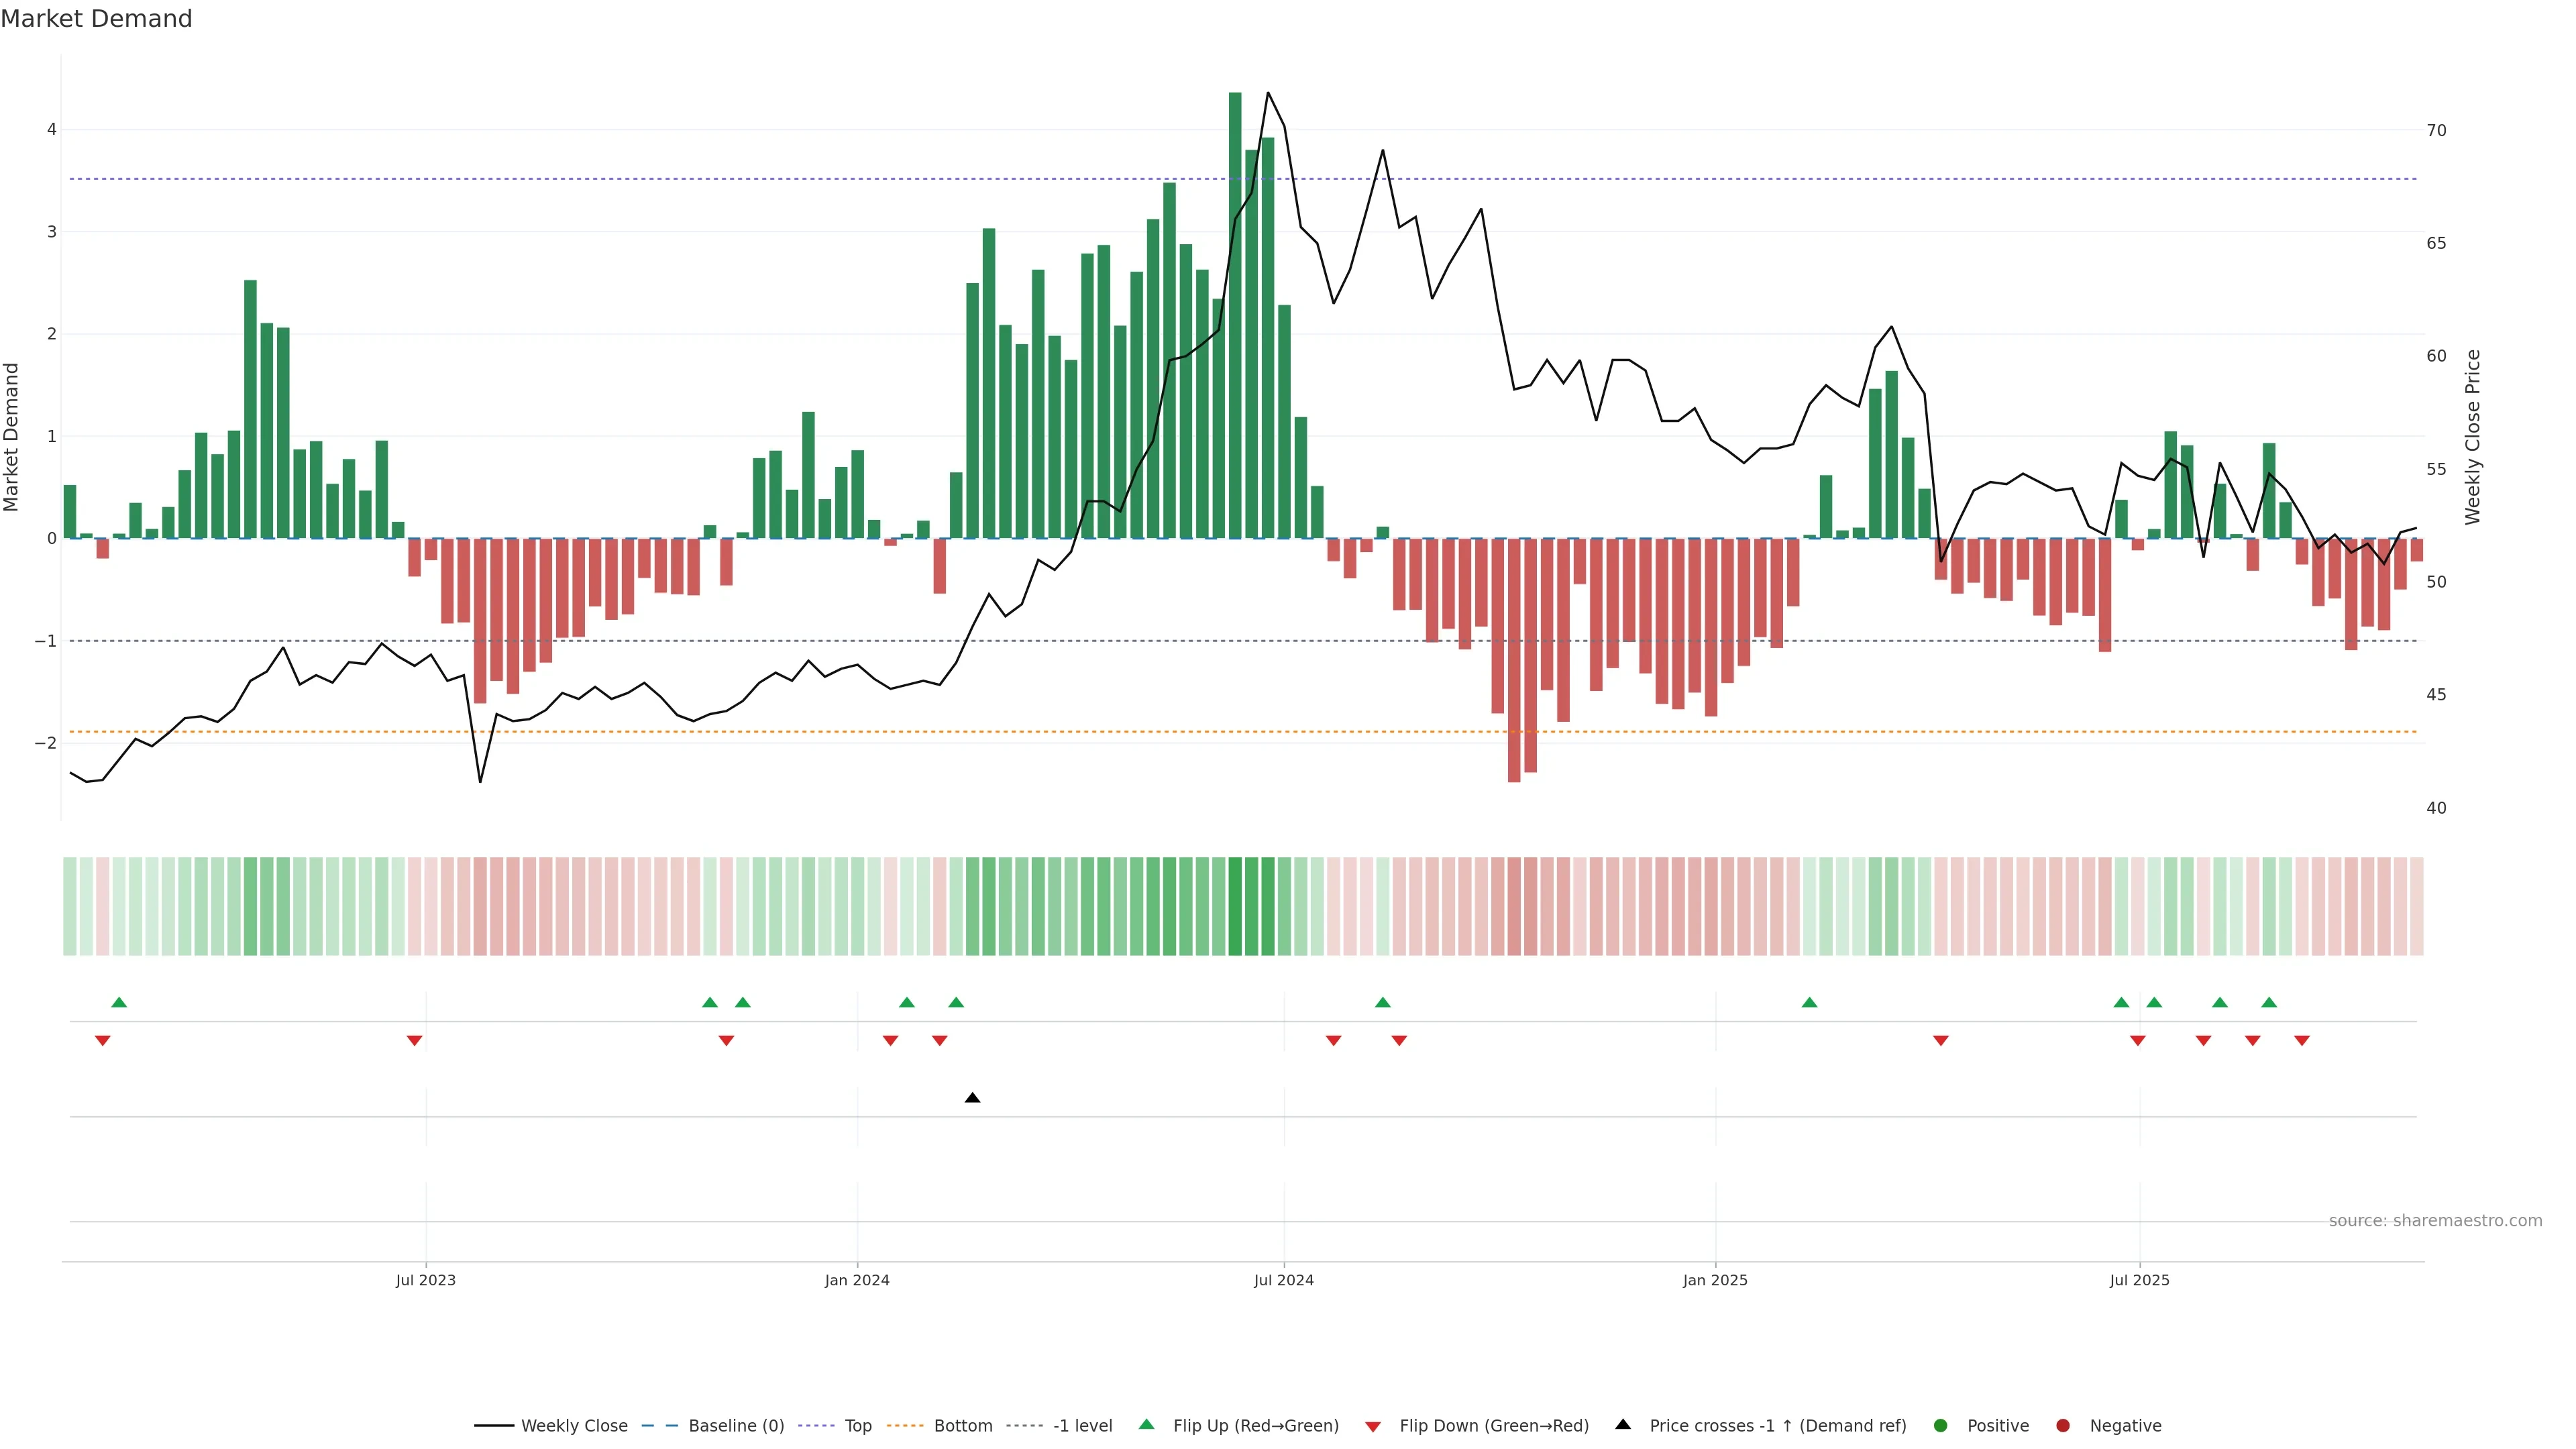Click the green Flip Up legend triangle
Image resolution: width=2576 pixels, height=1449 pixels.
(x=1146, y=1424)
